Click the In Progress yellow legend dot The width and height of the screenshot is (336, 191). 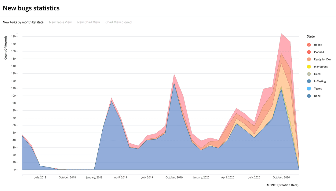point(309,67)
